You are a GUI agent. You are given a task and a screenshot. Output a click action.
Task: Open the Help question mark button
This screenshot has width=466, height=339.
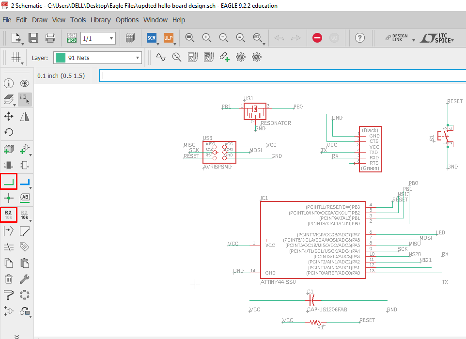359,38
